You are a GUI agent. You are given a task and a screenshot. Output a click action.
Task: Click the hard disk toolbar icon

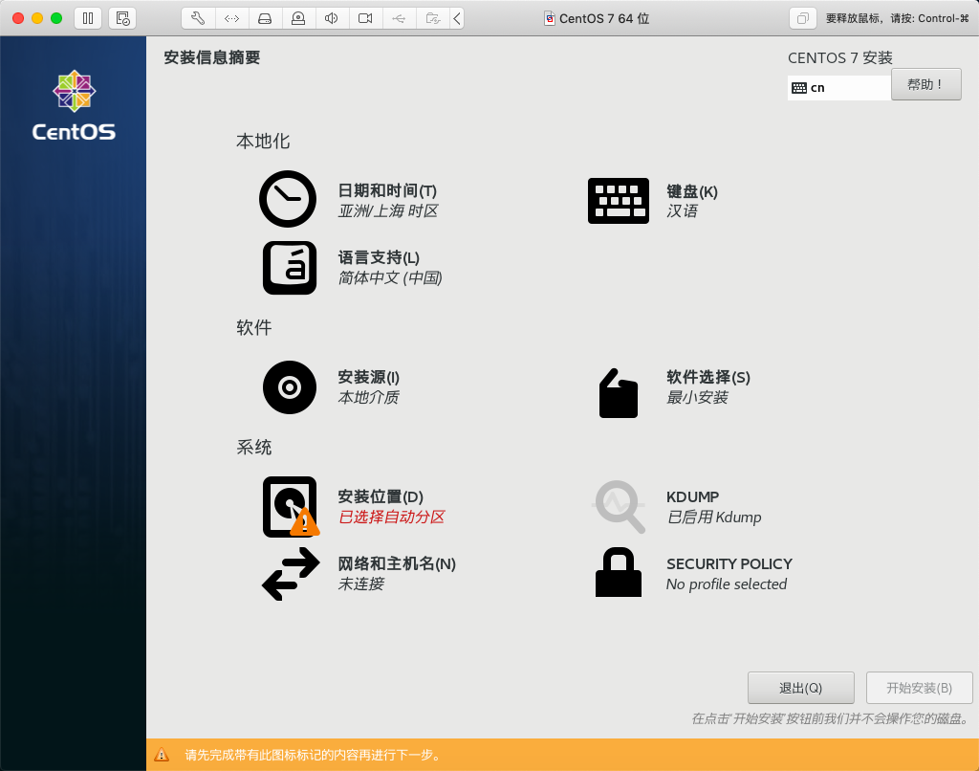(266, 18)
